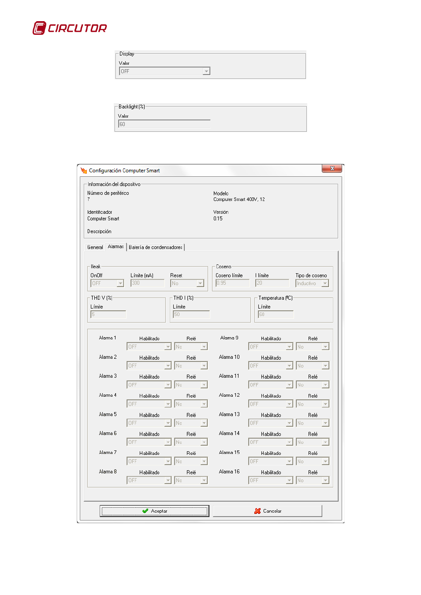This screenshot has height=595, width=421.
Task: Open Alarma 2 Habilitado dropdown
Action: [149, 366]
